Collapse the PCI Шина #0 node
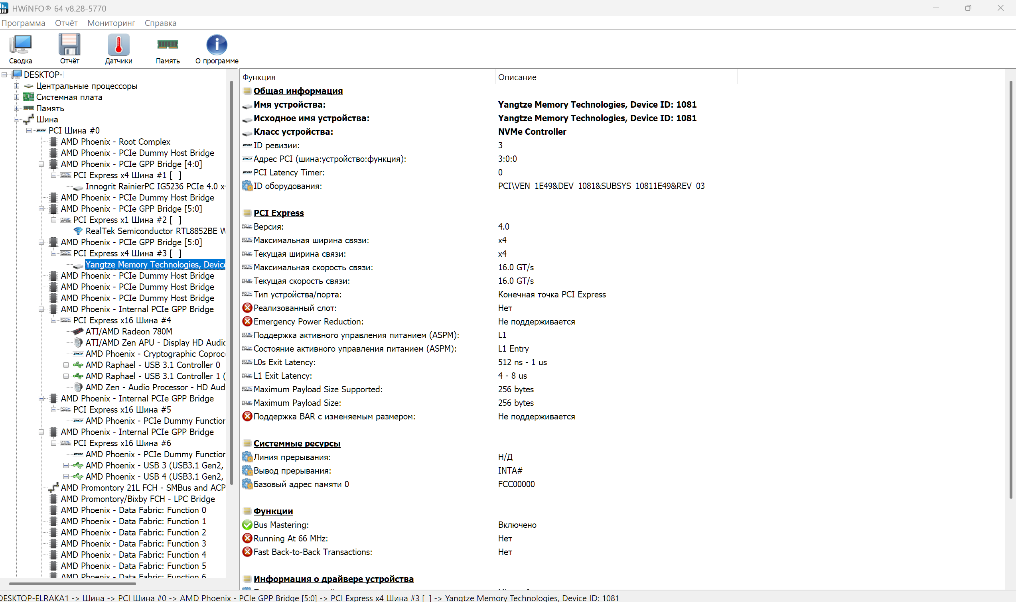This screenshot has height=602, width=1016. coord(29,131)
